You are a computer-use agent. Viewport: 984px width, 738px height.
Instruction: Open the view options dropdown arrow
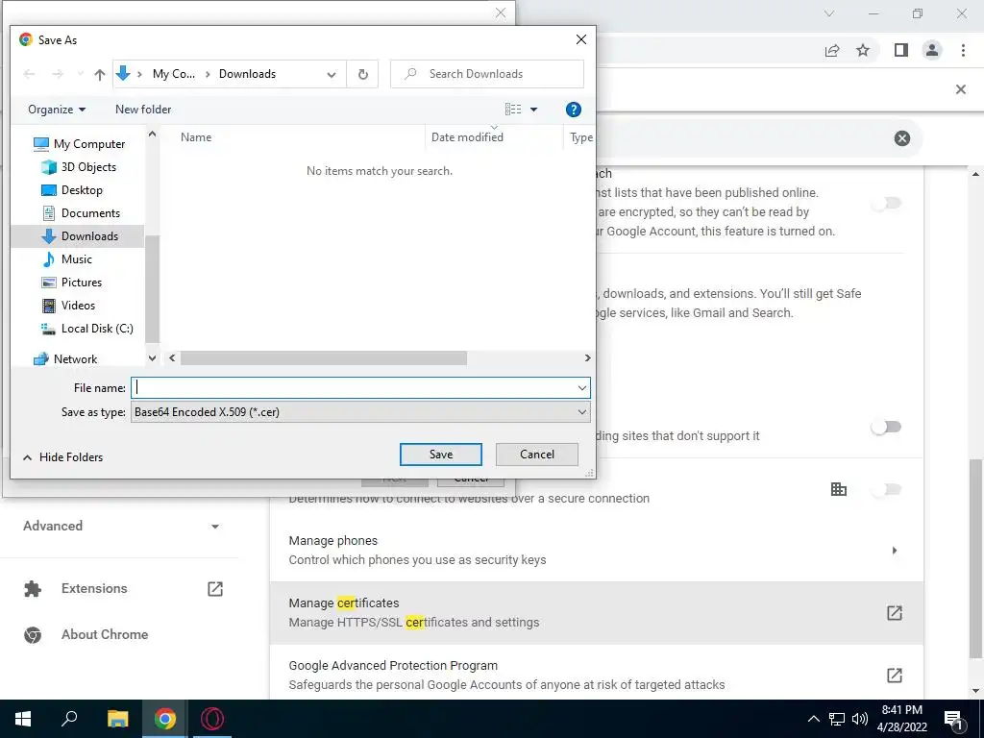pyautogui.click(x=534, y=110)
